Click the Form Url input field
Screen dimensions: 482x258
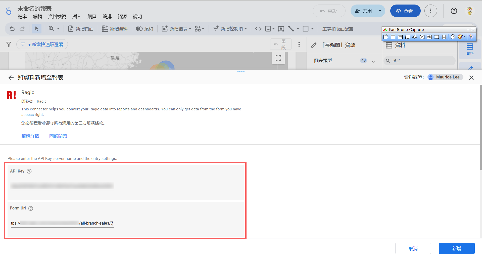click(62, 223)
